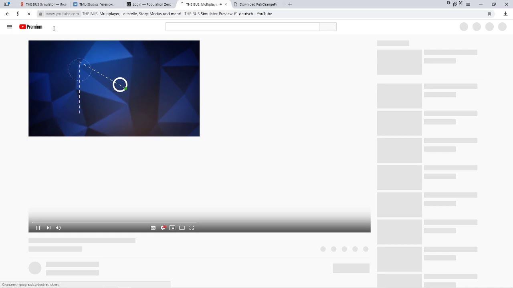Switch to Login — Population Zero tab
Viewport: 513px width, 288px height.
point(149,4)
